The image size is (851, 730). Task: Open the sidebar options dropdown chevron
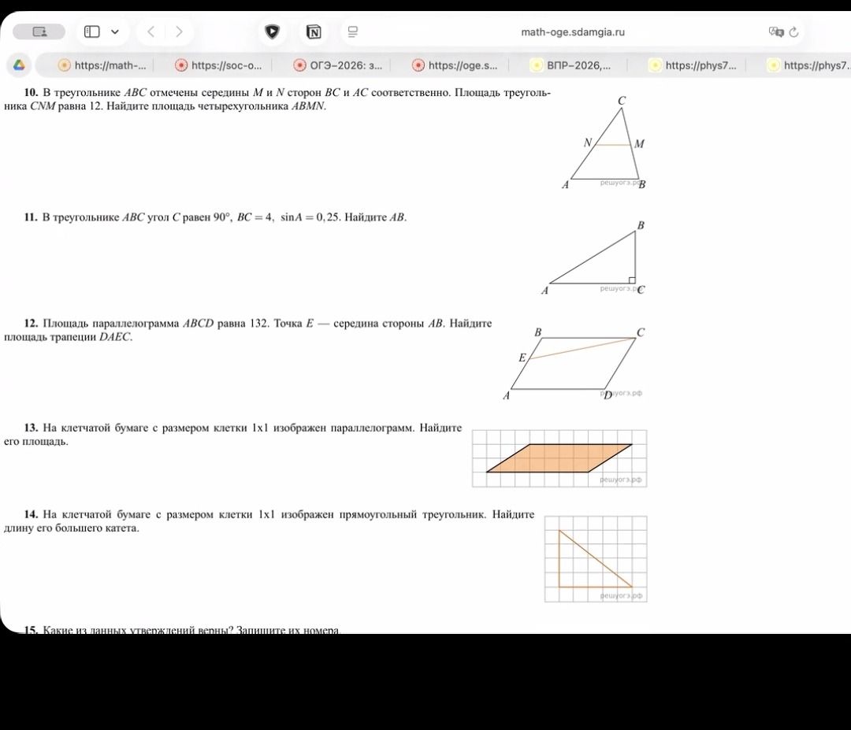(115, 31)
